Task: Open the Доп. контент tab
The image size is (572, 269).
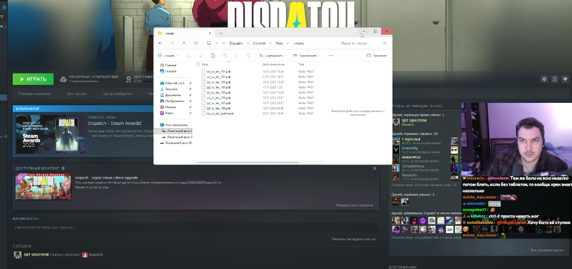Action: 77,94
